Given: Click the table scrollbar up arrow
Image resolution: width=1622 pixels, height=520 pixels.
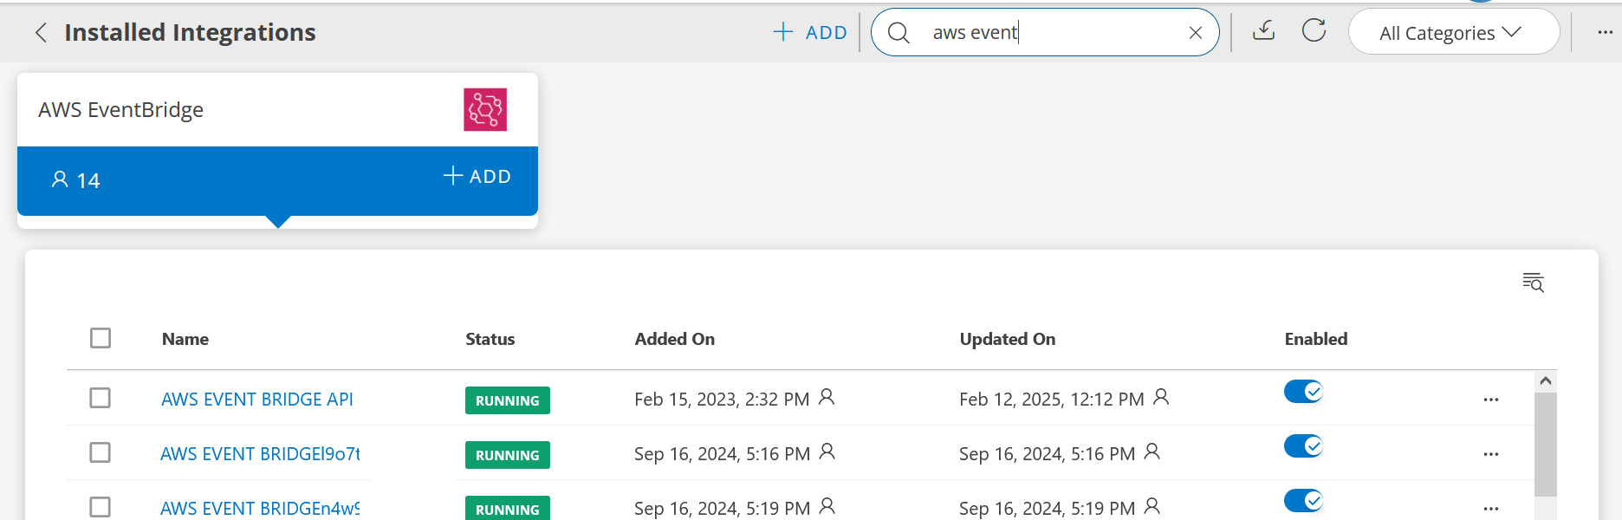Looking at the screenshot, I should pos(1546,381).
